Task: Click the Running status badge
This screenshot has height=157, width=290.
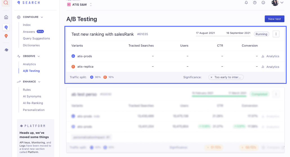Action: click(261, 34)
